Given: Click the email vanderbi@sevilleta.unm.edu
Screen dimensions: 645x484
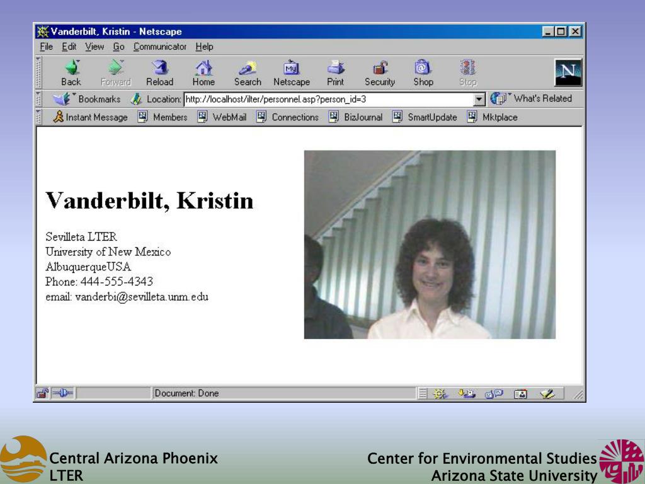Looking at the screenshot, I should [x=142, y=297].
